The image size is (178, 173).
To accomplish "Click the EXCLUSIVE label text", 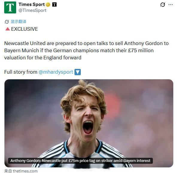I will [25, 29].
